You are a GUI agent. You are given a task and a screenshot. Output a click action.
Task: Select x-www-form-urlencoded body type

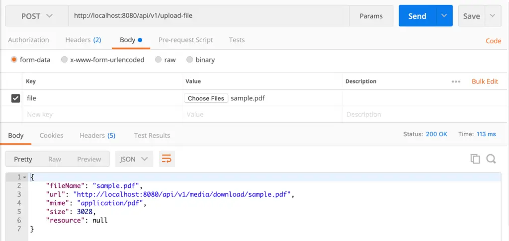pos(64,60)
